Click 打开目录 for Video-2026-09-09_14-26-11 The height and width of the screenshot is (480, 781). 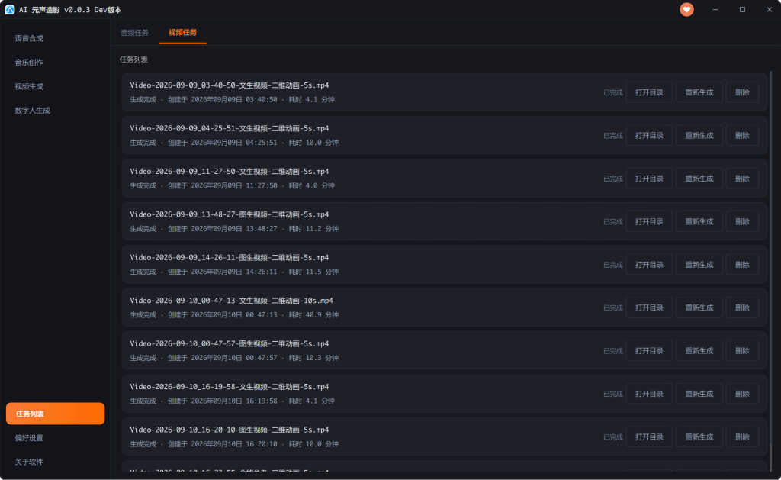[649, 265]
